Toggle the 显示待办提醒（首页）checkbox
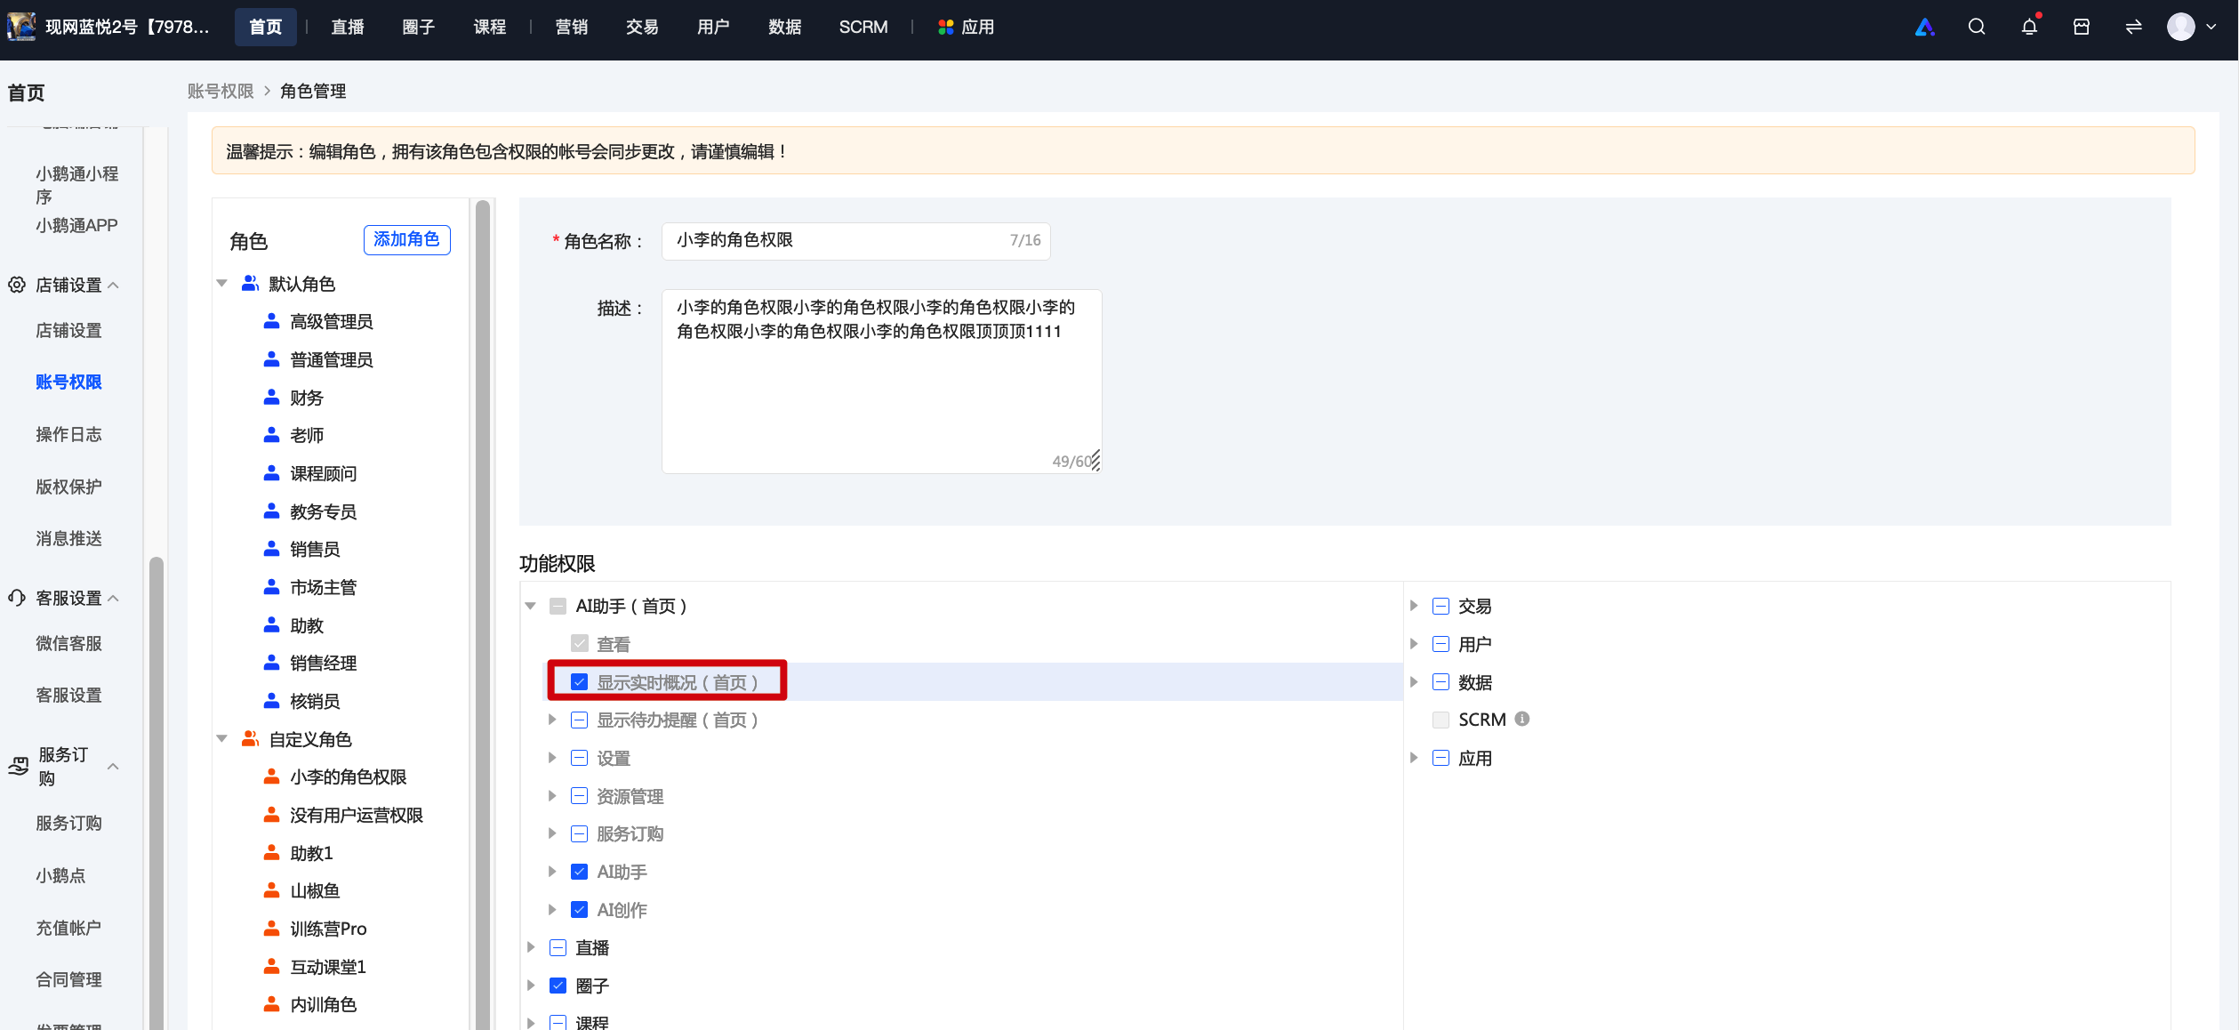Image resolution: width=2239 pixels, height=1030 pixels. tap(580, 720)
